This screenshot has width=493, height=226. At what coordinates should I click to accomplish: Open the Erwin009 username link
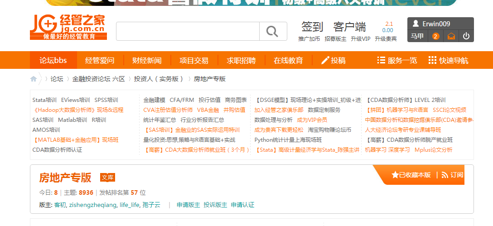[x=436, y=24]
